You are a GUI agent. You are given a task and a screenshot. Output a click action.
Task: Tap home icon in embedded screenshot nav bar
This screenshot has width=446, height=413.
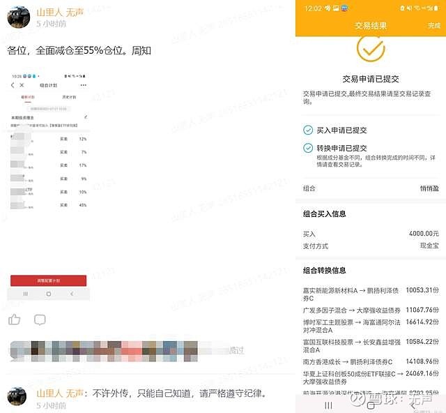[49, 294]
